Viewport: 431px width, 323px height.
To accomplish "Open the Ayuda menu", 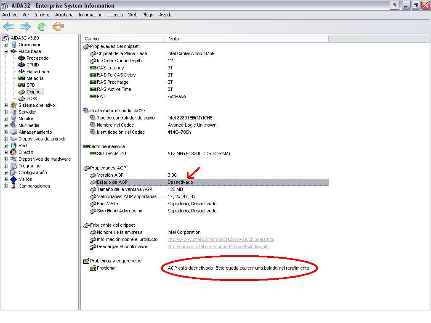I will 166,15.
